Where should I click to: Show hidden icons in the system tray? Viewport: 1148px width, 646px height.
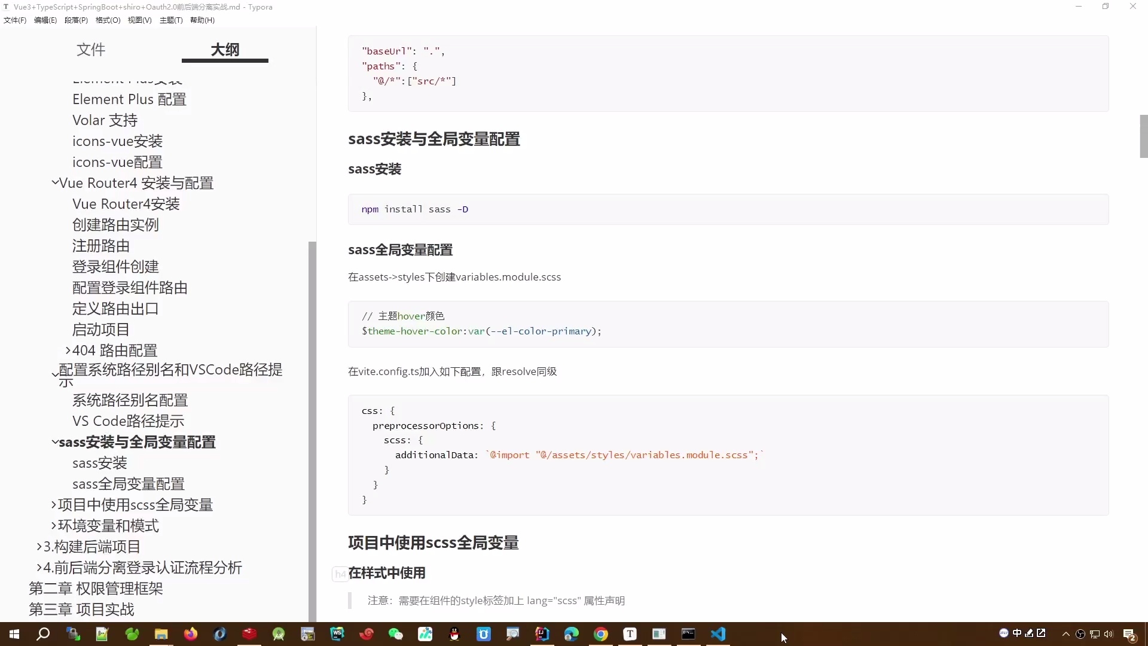pos(1066,635)
